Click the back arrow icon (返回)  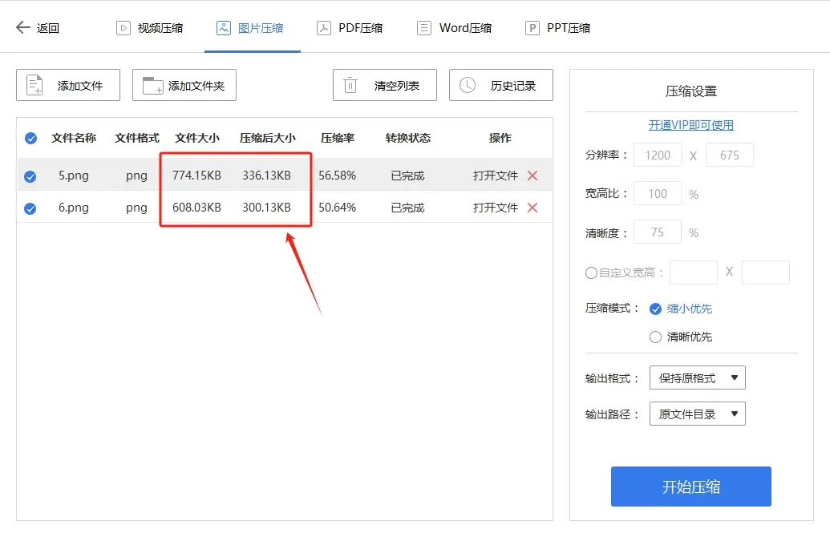tap(22, 27)
